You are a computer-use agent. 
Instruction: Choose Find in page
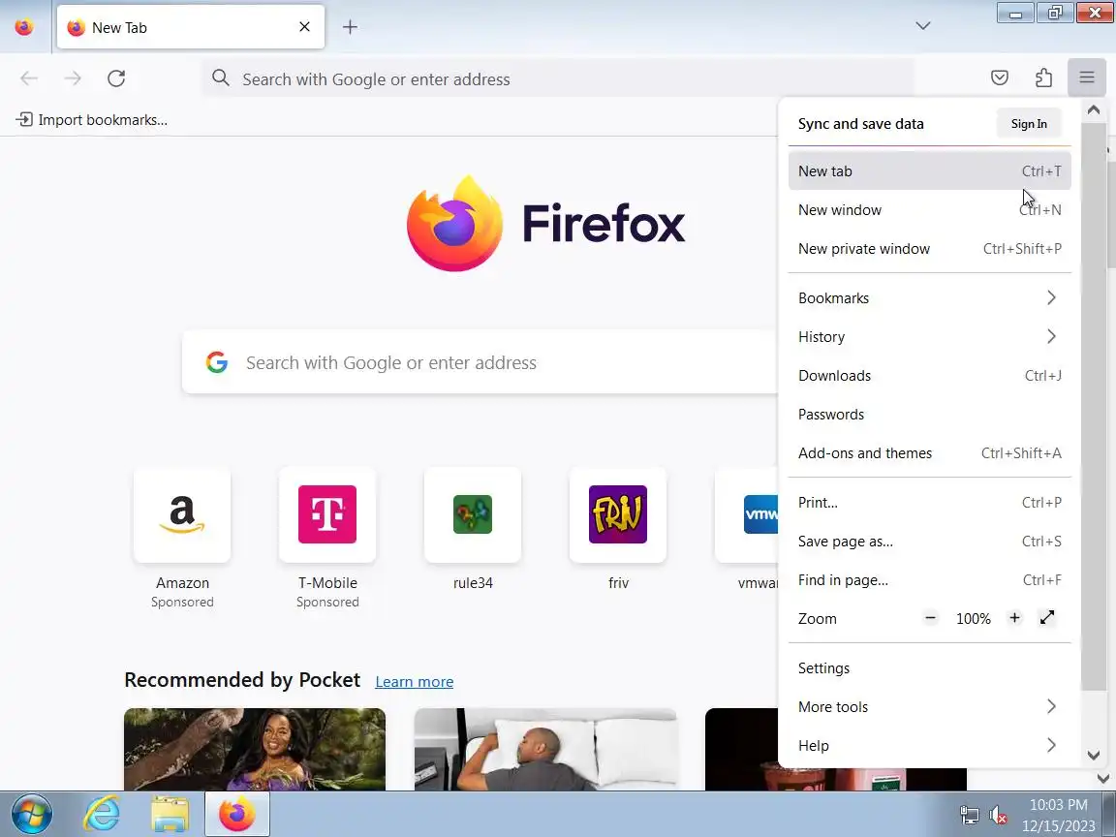pos(930,580)
